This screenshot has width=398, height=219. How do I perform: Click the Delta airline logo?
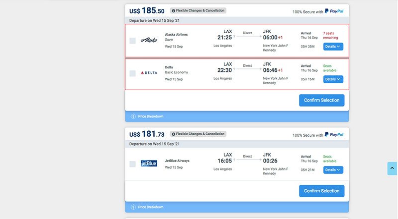tap(149, 73)
